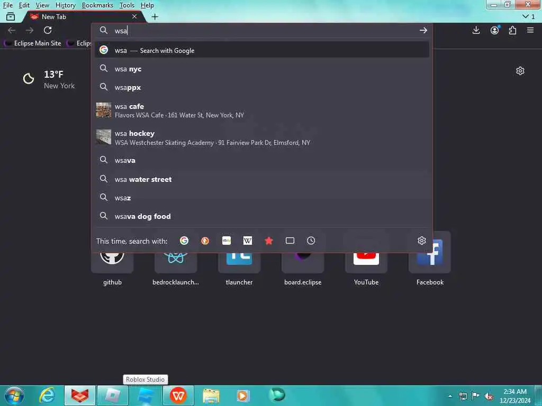Click the go arrow in the address bar

coord(423,30)
